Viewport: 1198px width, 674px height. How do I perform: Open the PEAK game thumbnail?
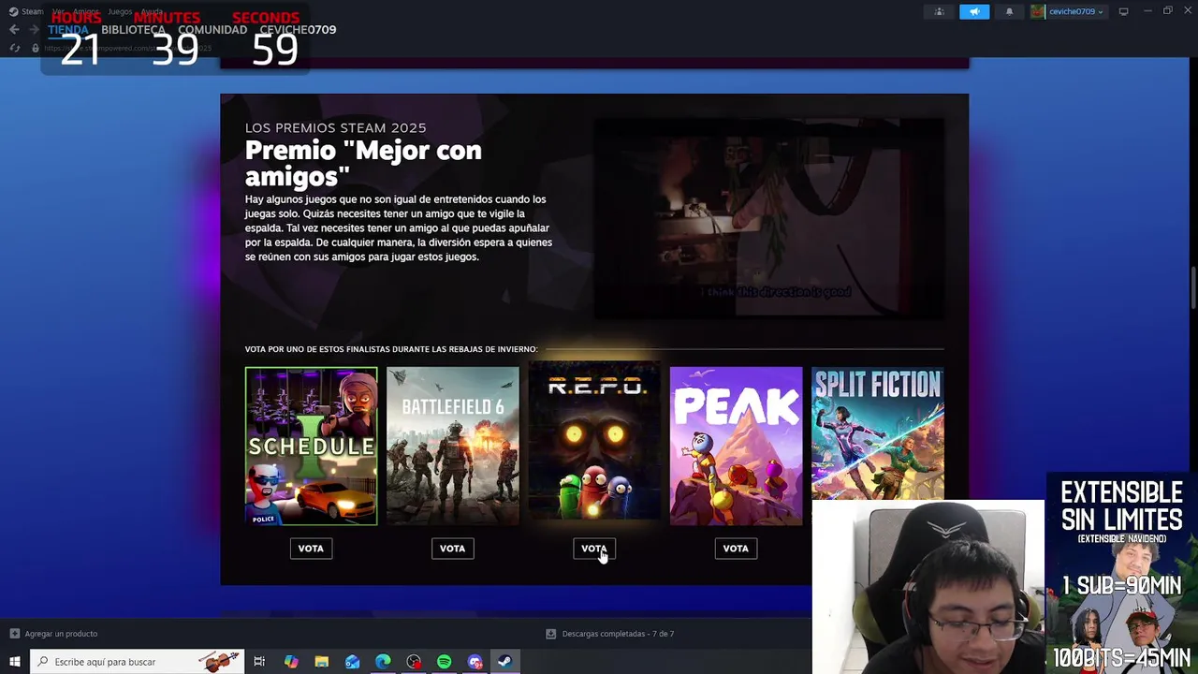(736, 446)
